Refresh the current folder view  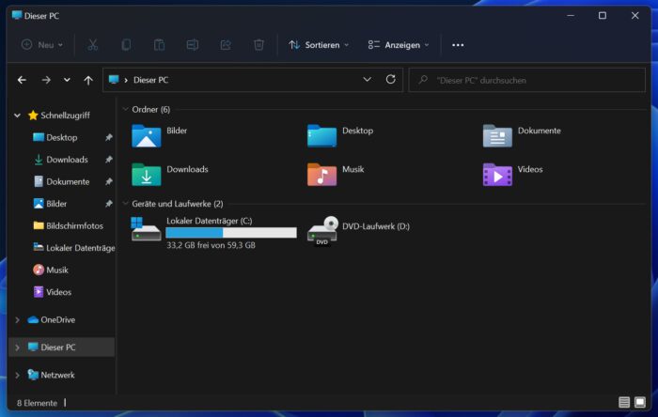(391, 79)
